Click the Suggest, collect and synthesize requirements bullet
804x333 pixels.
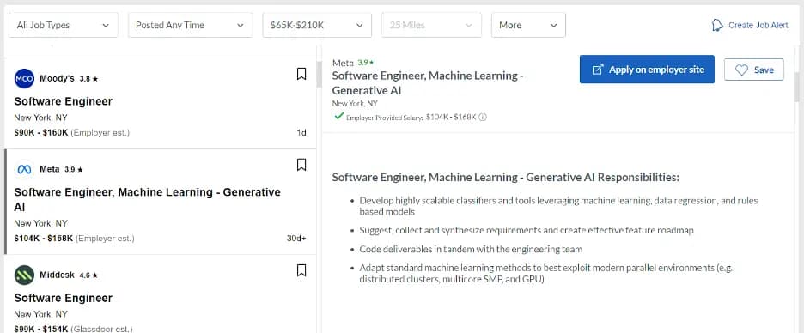pos(527,231)
